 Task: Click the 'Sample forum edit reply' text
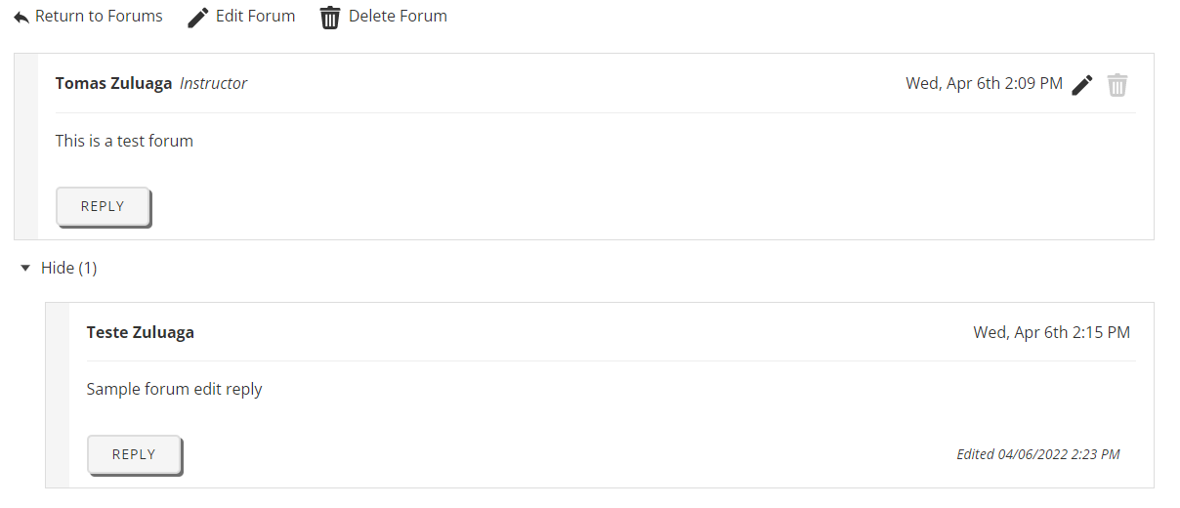175,389
